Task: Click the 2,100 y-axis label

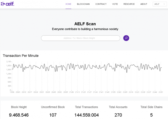Action: tap(9, 62)
